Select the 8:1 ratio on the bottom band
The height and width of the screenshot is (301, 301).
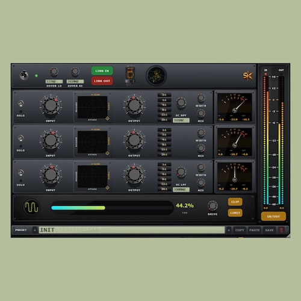[x=164, y=179]
